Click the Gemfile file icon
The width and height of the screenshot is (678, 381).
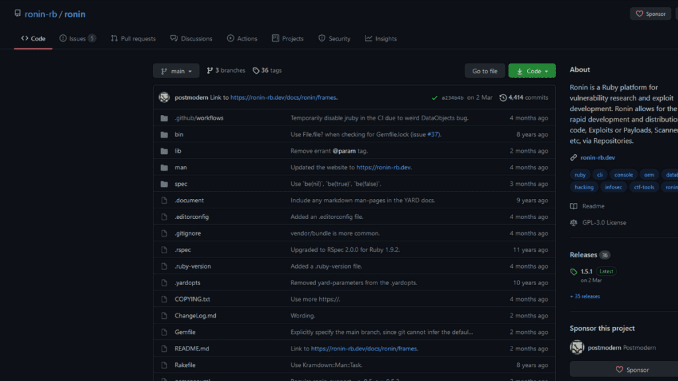(x=164, y=332)
